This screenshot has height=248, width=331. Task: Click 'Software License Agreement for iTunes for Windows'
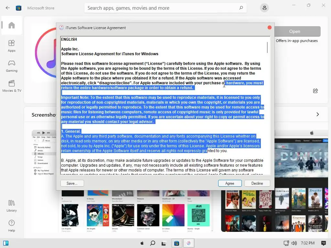point(110,54)
